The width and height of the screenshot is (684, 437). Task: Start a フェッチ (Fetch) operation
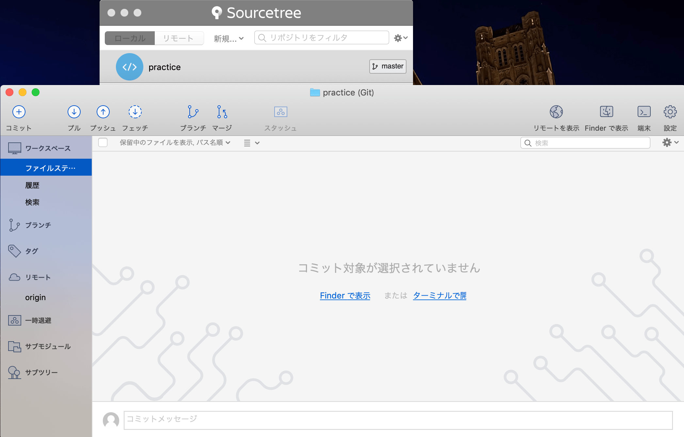[135, 112]
